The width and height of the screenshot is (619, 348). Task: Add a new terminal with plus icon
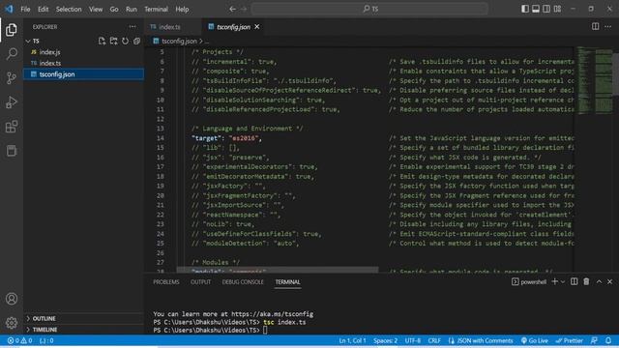pyautogui.click(x=555, y=281)
